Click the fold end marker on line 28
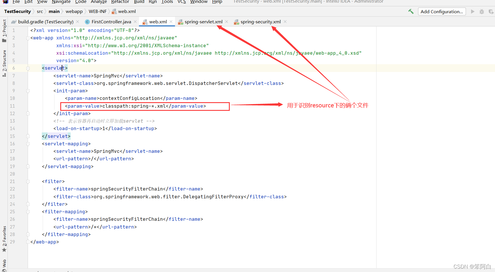The width and height of the screenshot is (495, 272). tap(28, 234)
